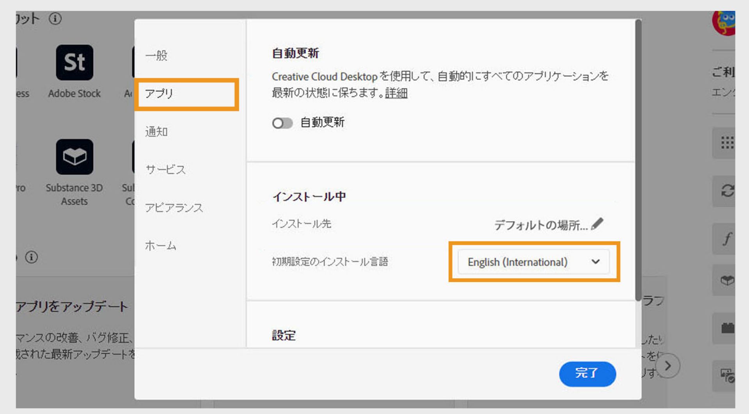This screenshot has width=749, height=414.
Task: Open the profile avatar in the top-right corner
Action: point(724,23)
